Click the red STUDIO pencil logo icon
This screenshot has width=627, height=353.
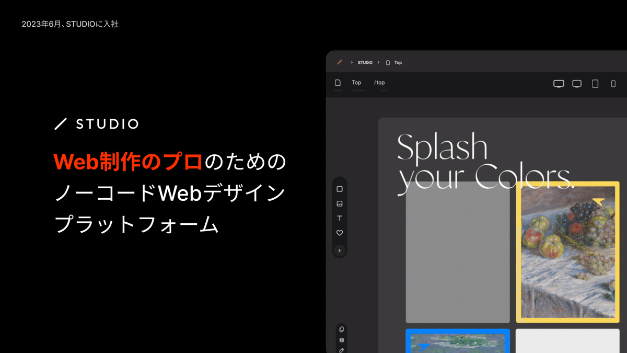point(339,62)
